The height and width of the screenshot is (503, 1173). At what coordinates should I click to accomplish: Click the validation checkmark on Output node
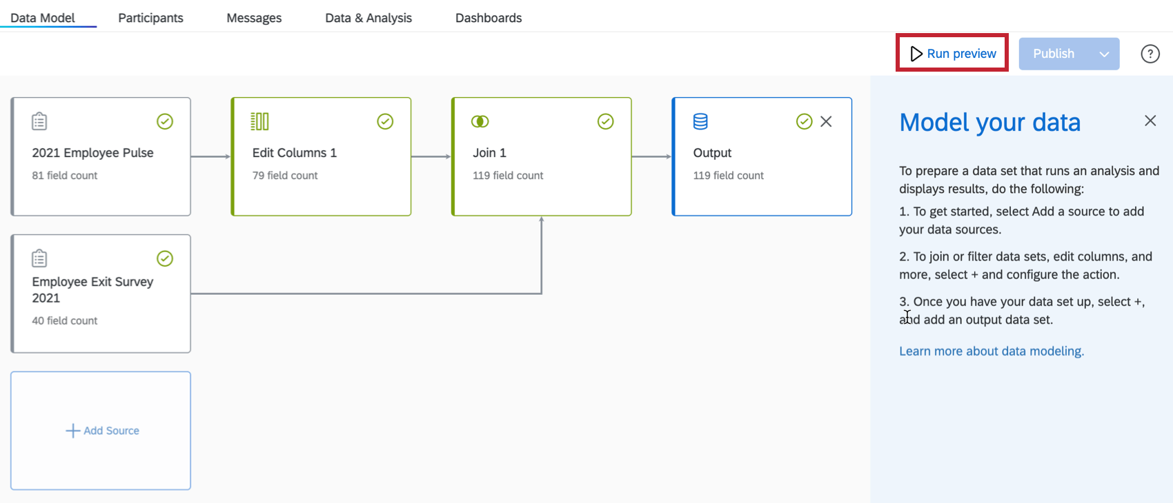point(804,121)
